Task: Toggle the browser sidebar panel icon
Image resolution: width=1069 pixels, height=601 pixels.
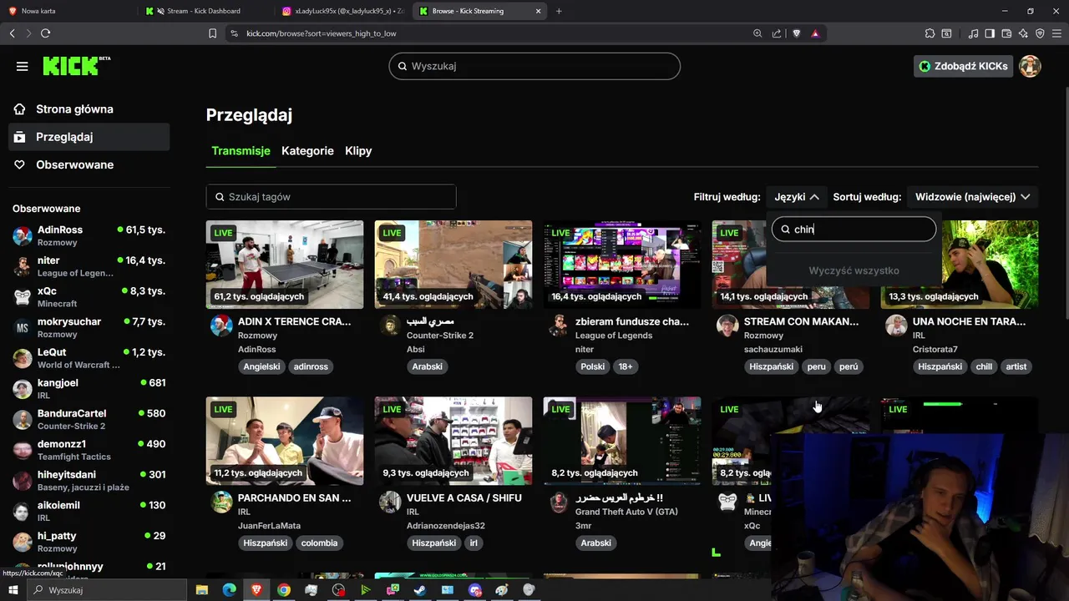Action: tap(990, 33)
